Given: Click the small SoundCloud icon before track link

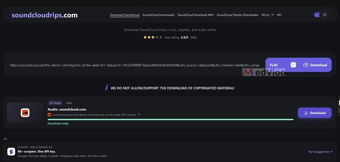Looking at the screenshot, I should pyautogui.click(x=49, y=115).
